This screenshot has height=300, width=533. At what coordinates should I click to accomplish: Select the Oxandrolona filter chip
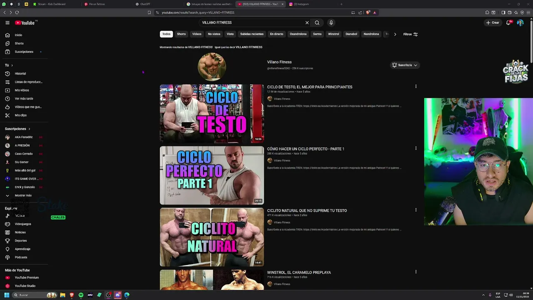pyautogui.click(x=298, y=34)
